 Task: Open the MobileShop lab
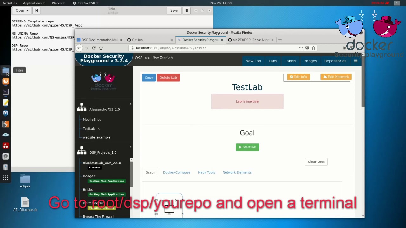click(92, 119)
